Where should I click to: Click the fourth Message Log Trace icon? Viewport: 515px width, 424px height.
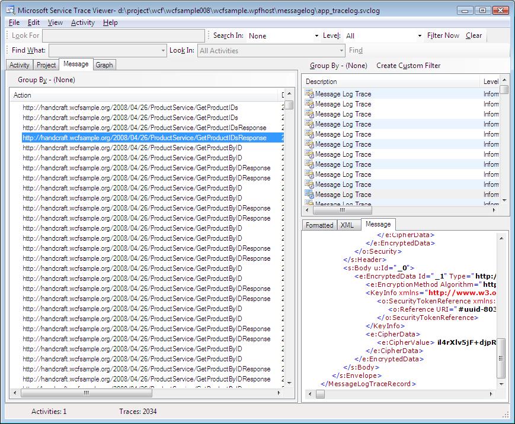[309, 124]
